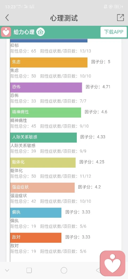Image resolution: width=128 pixels, height=279 pixels.
Task: Tap the green 人际关系敏感 bar
Action: click(43, 138)
